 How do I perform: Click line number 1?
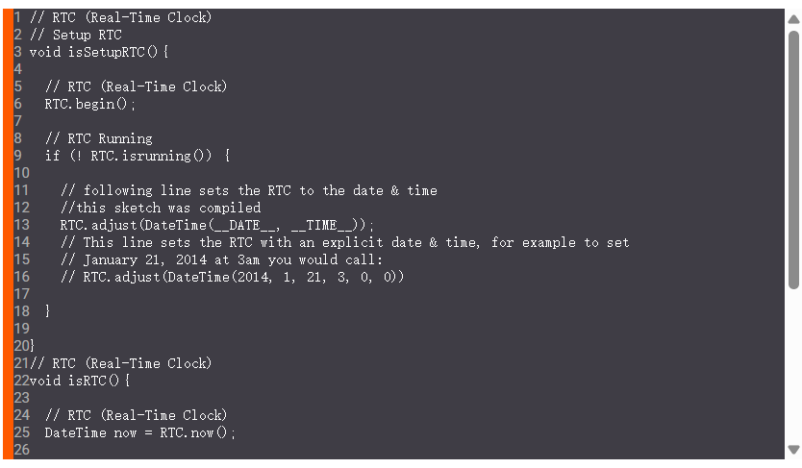click(17, 17)
